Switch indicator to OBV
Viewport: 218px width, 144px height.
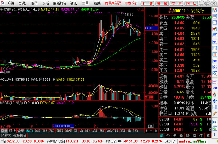[88, 131]
